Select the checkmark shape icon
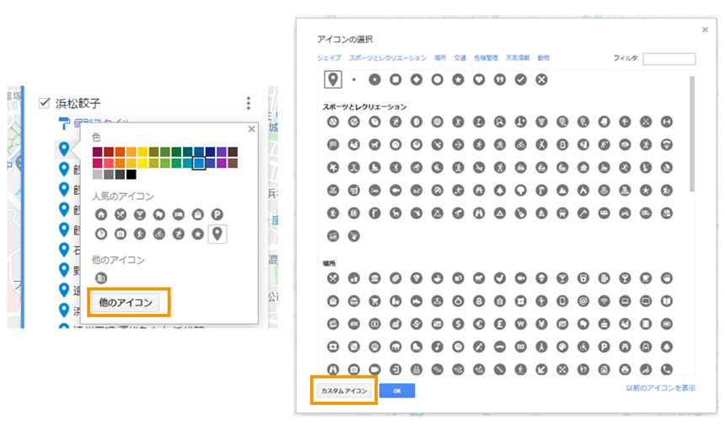The width and height of the screenshot is (725, 432). 521,79
